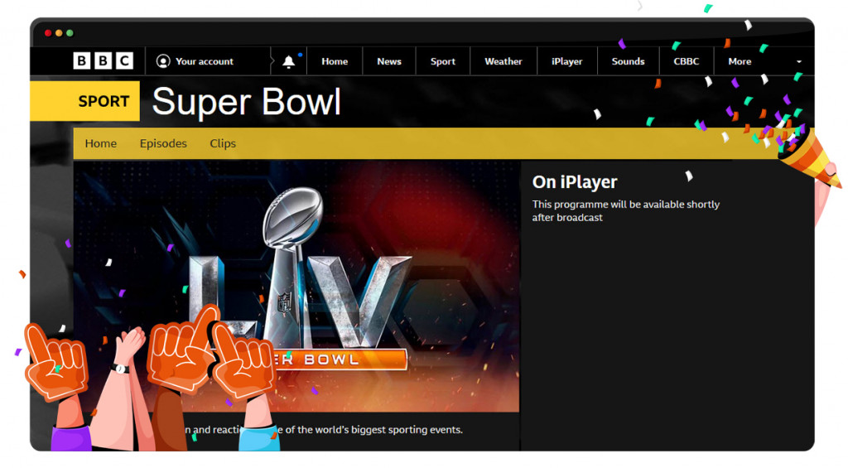
Task: Open Your account link
Action: pos(205,61)
